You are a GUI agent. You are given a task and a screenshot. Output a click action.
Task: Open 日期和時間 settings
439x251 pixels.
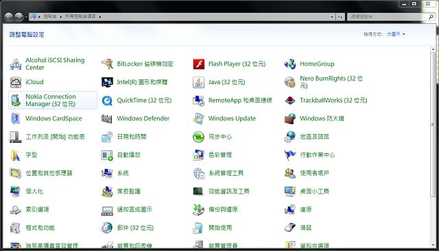[132, 137]
